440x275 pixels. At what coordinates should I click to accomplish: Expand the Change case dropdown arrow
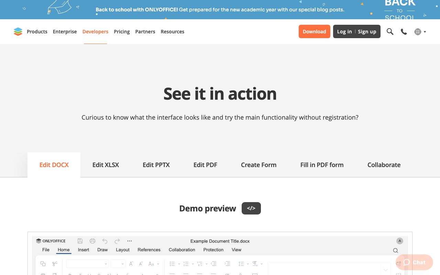click(x=158, y=264)
